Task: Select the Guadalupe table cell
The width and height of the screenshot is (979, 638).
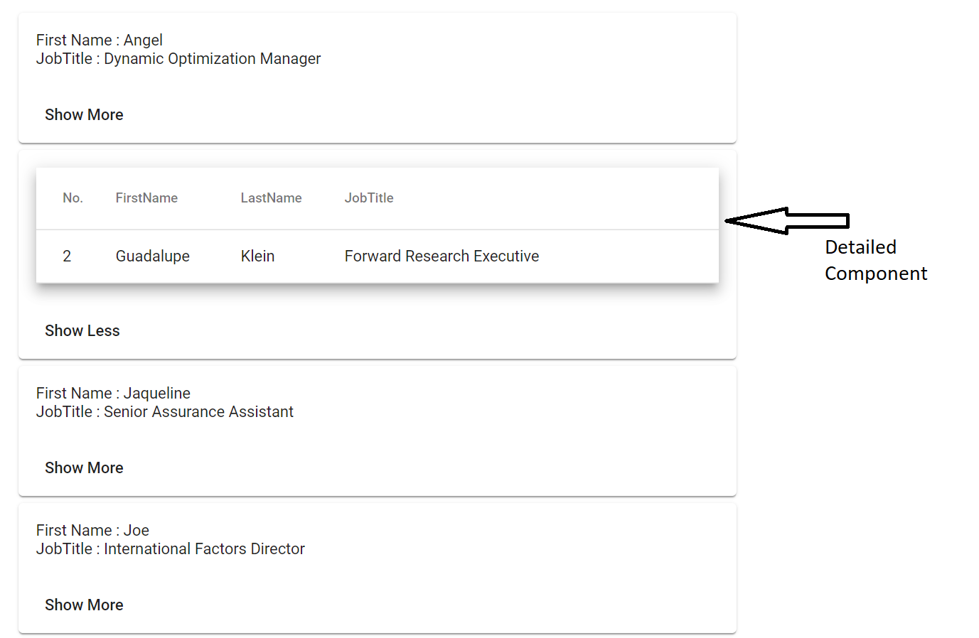Action: click(153, 256)
